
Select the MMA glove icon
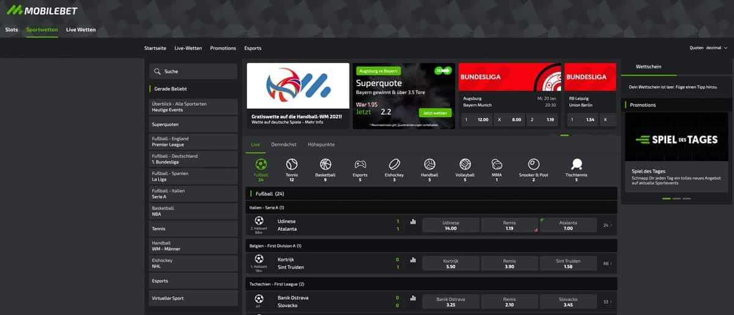[497, 164]
